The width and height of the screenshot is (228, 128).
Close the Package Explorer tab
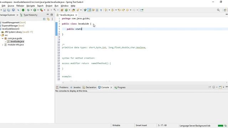click(17, 15)
